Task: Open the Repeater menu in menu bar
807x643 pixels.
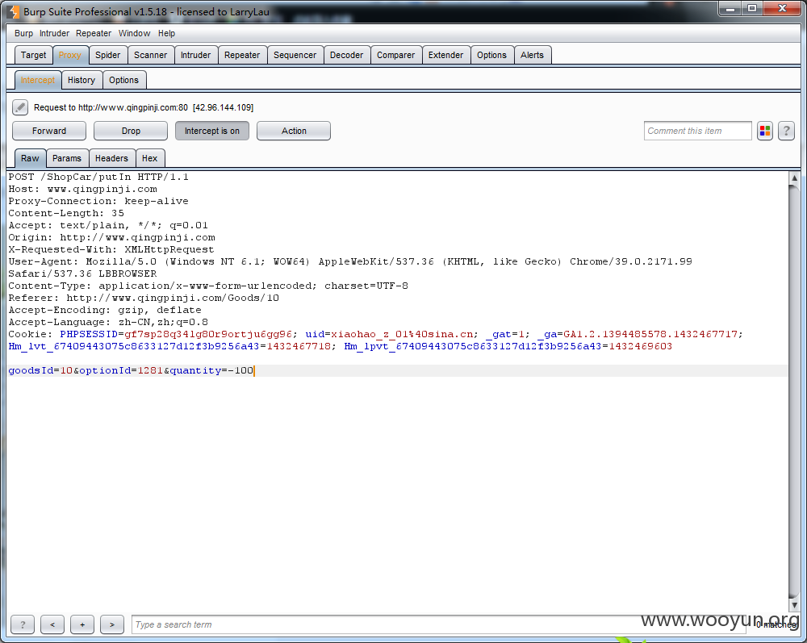Action: [x=94, y=33]
